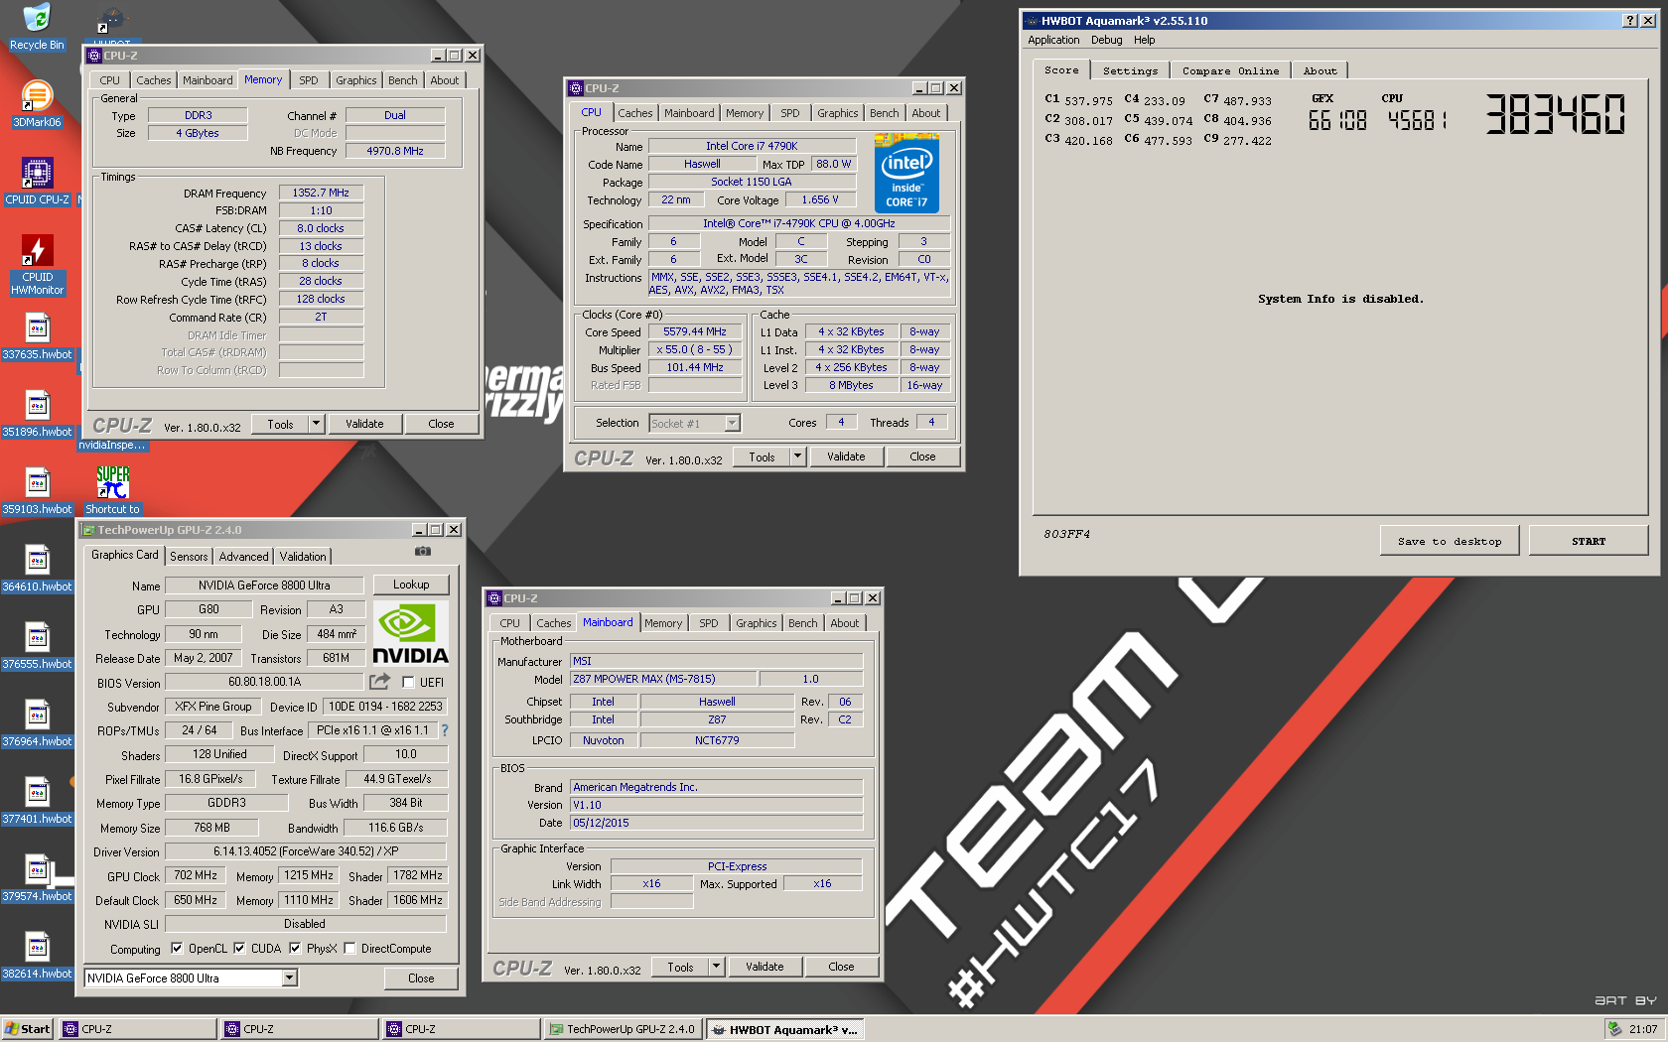Switch to the Settings tab in Aquamark
The image size is (1668, 1042).
[1130, 71]
